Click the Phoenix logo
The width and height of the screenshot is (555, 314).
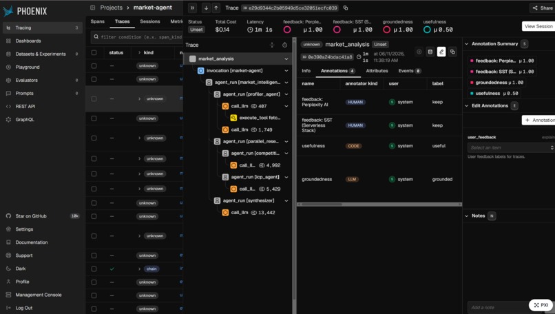[25, 11]
